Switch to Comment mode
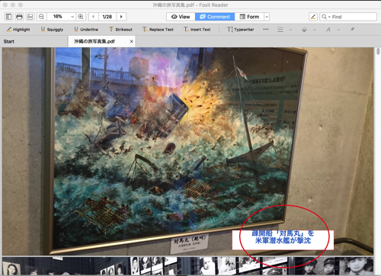The width and height of the screenshot is (381, 276). pyautogui.click(x=215, y=17)
